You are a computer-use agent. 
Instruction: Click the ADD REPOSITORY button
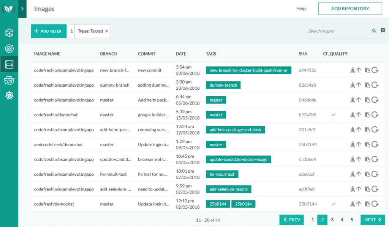(349, 8)
